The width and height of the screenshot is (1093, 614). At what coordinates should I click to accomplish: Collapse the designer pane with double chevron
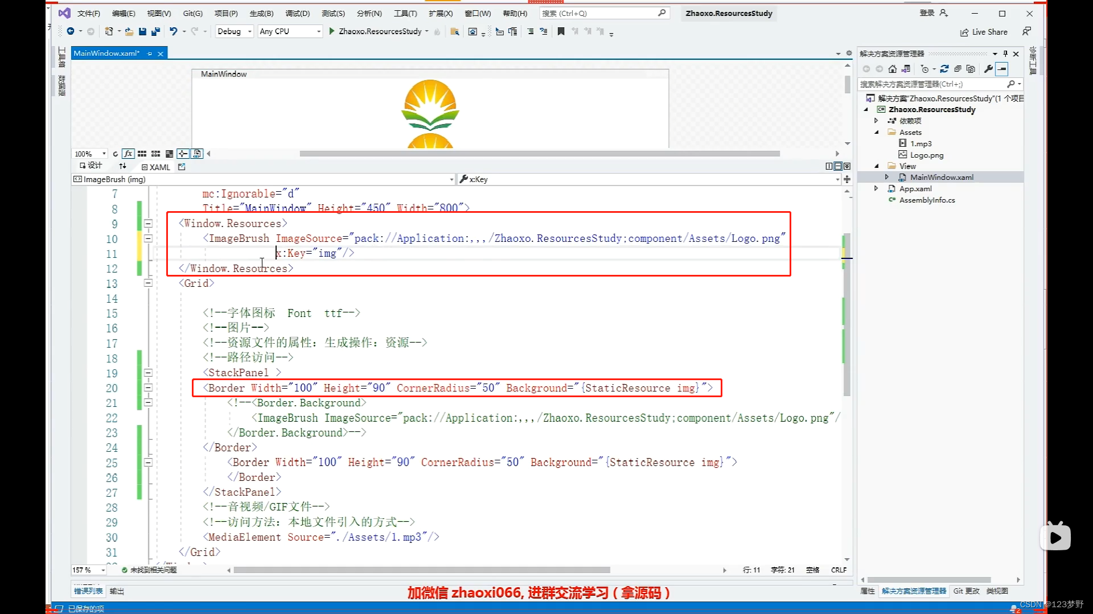pos(847,167)
